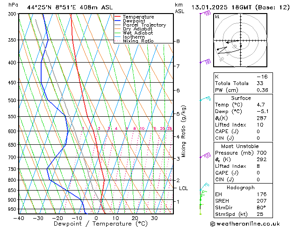This screenshot has height=227, width=294.
Task: Click the "hPa" unit label
Action: pyautogui.click(x=13, y=5)
